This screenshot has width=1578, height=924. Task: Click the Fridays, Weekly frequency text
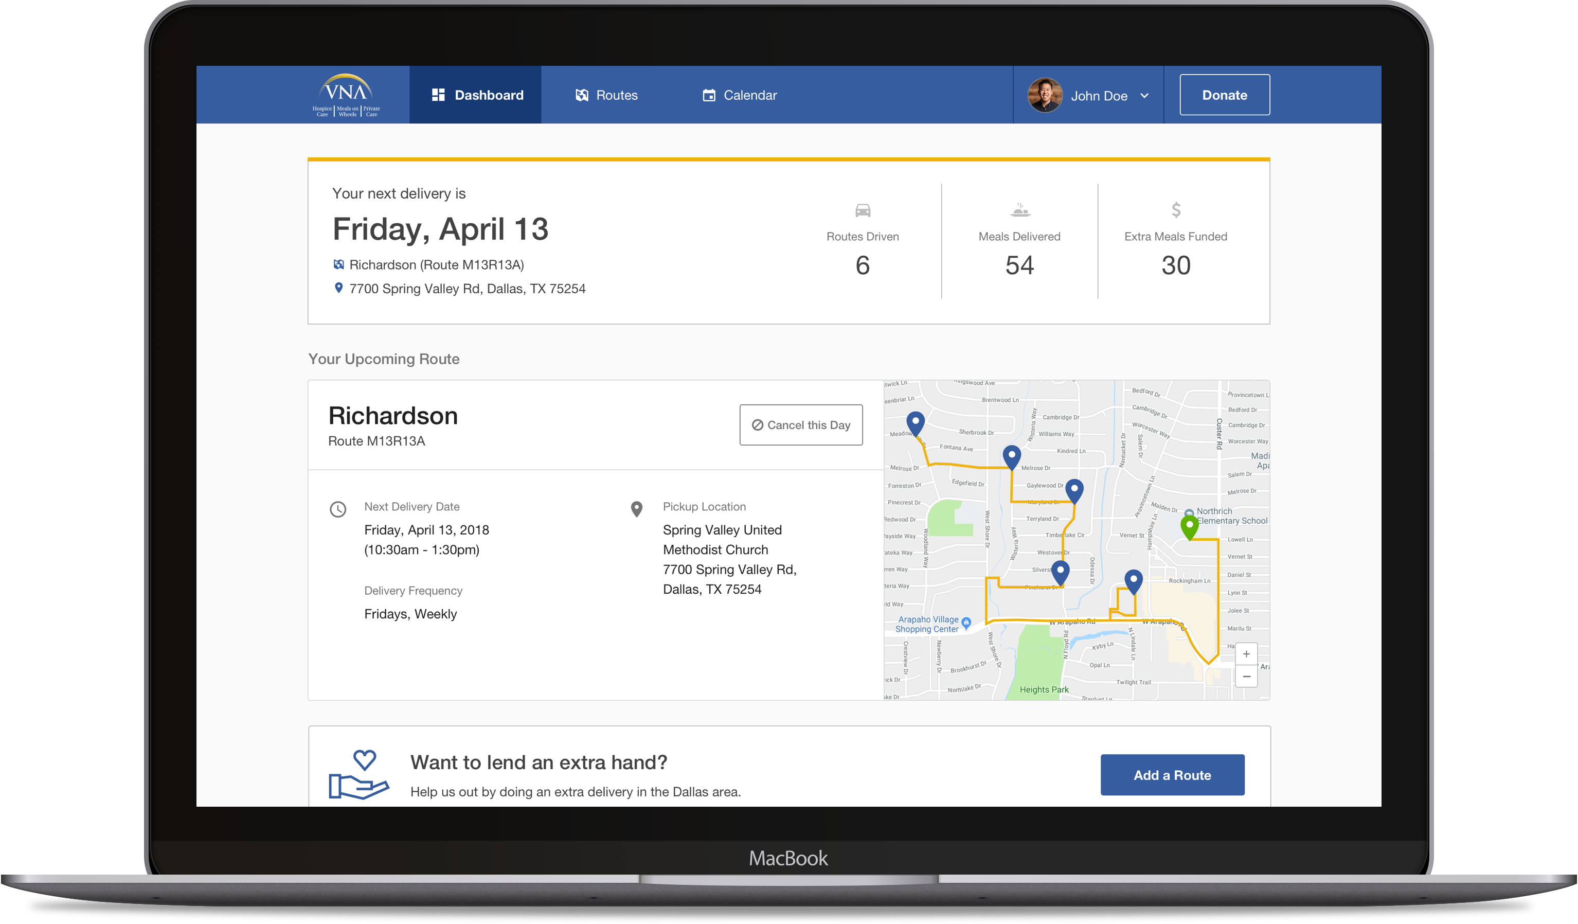click(x=411, y=614)
